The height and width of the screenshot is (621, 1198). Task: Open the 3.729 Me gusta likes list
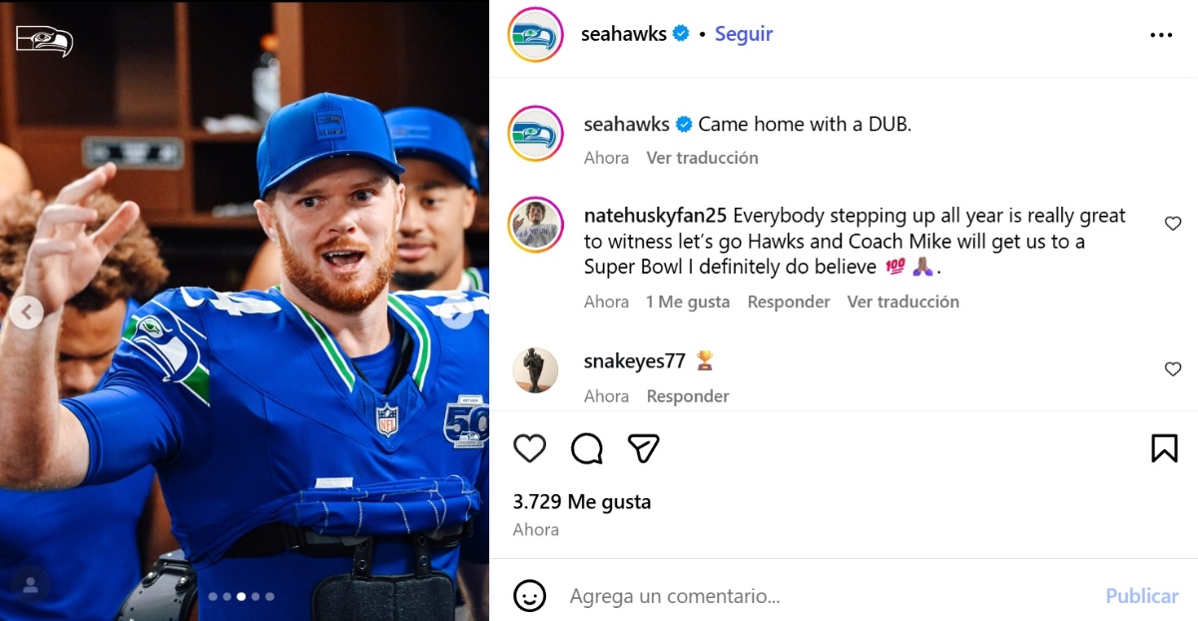(x=582, y=501)
